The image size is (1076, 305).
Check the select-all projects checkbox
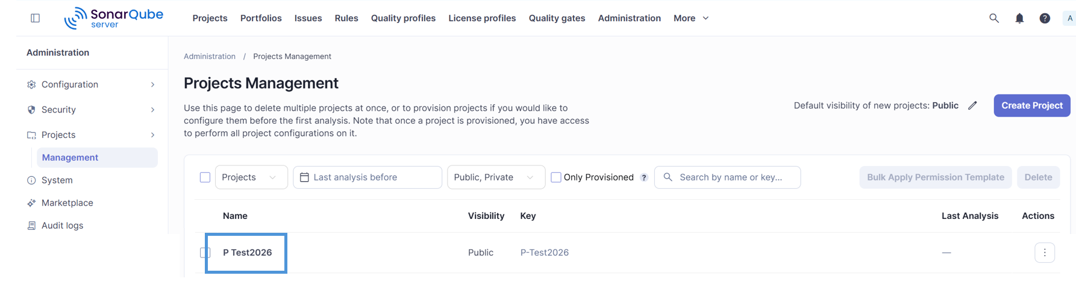(x=205, y=177)
